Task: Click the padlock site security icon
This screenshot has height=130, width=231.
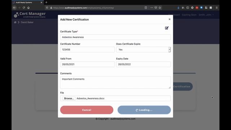Action: [51, 8]
